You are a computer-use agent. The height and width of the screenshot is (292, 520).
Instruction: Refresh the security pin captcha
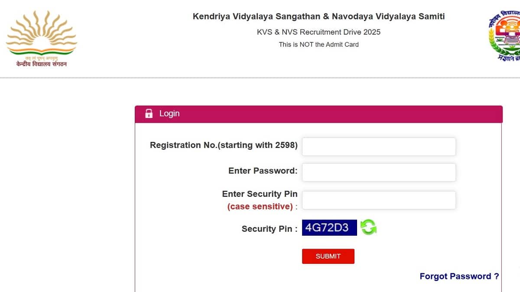click(368, 228)
